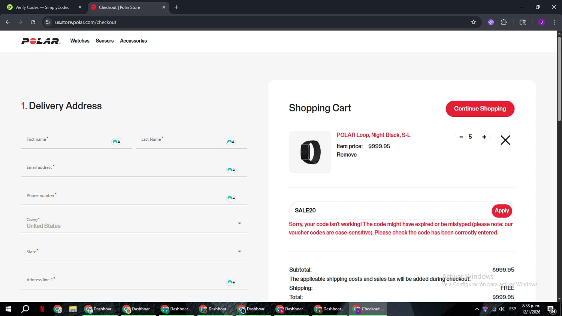
Task: Open a new browser tab
Action: point(176,7)
